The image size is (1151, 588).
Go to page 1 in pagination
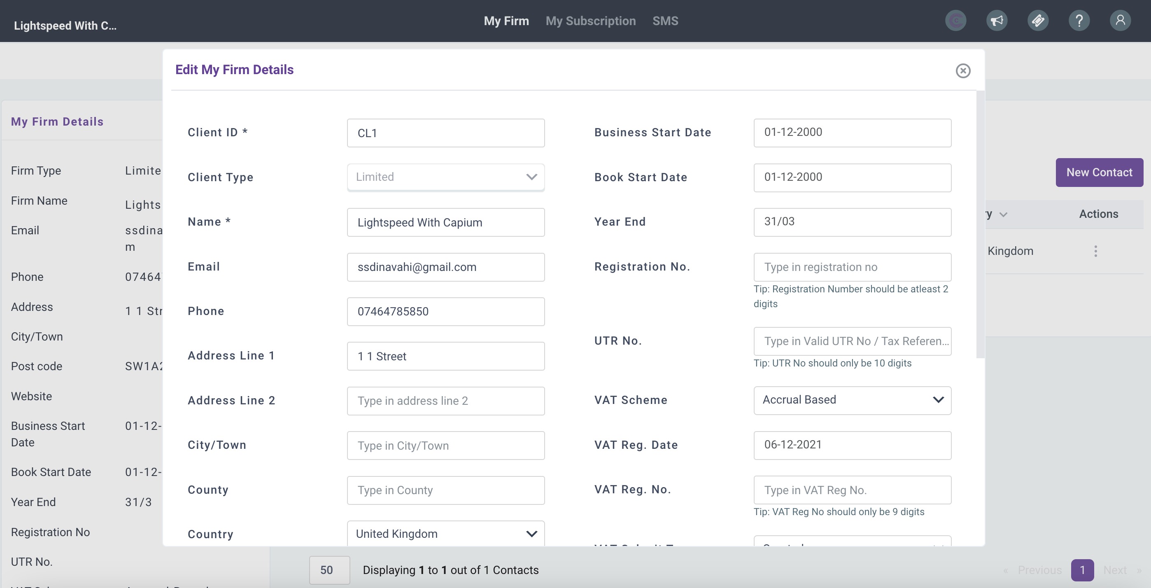[x=1082, y=570]
